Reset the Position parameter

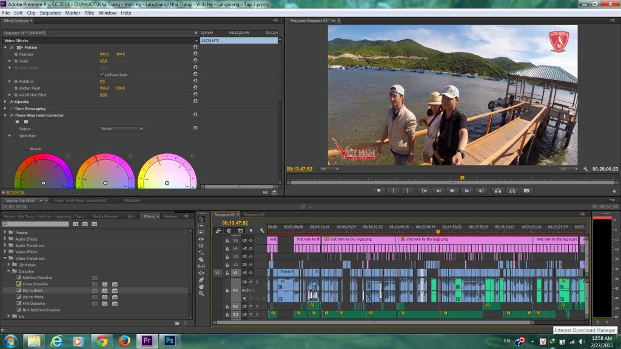[x=195, y=54]
